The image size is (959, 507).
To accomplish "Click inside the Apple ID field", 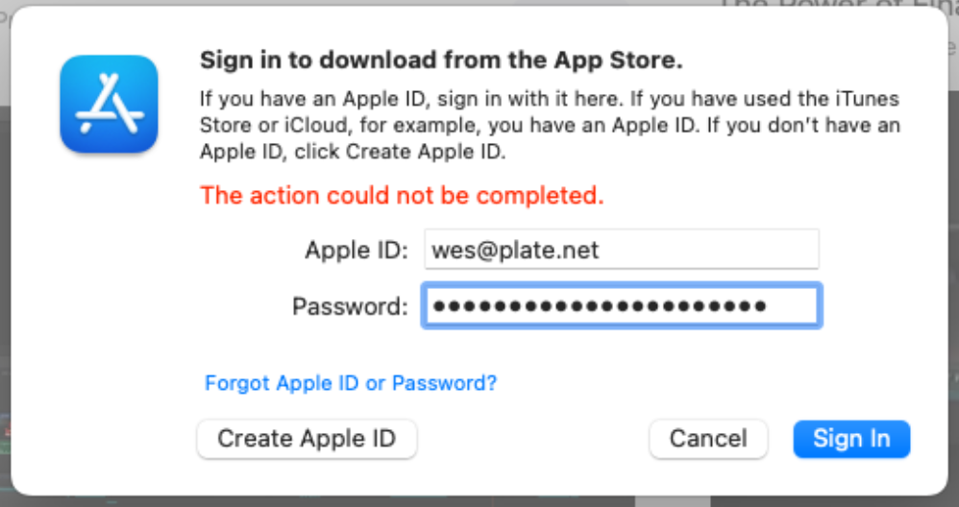I will [622, 250].
